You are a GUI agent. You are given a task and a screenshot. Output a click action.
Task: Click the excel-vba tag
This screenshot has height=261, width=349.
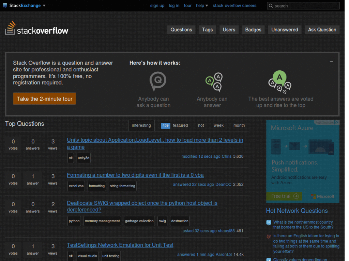(76, 186)
